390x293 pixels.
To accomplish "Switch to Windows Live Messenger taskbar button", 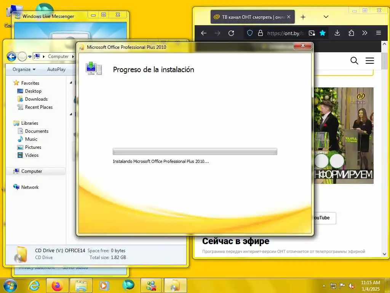I will click(151, 285).
